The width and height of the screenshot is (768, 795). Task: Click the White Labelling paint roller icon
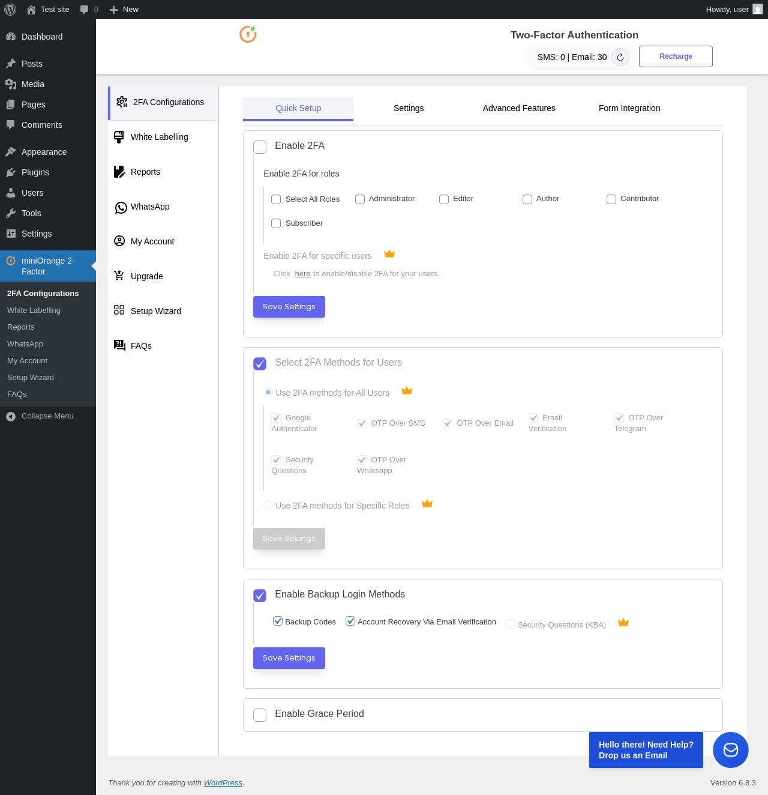click(119, 137)
